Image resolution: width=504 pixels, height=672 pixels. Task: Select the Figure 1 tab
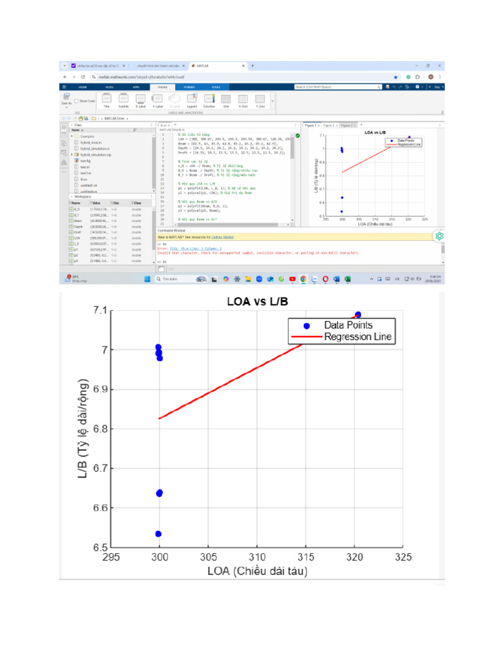310,125
